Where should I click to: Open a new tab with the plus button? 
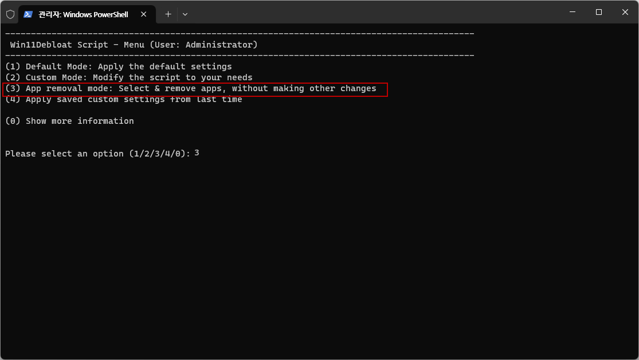168,14
